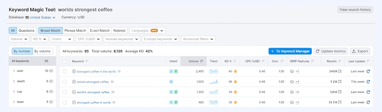Refresh metrics for the 1,600 volume row
The width and height of the screenshot is (382, 112).
tap(368, 82)
